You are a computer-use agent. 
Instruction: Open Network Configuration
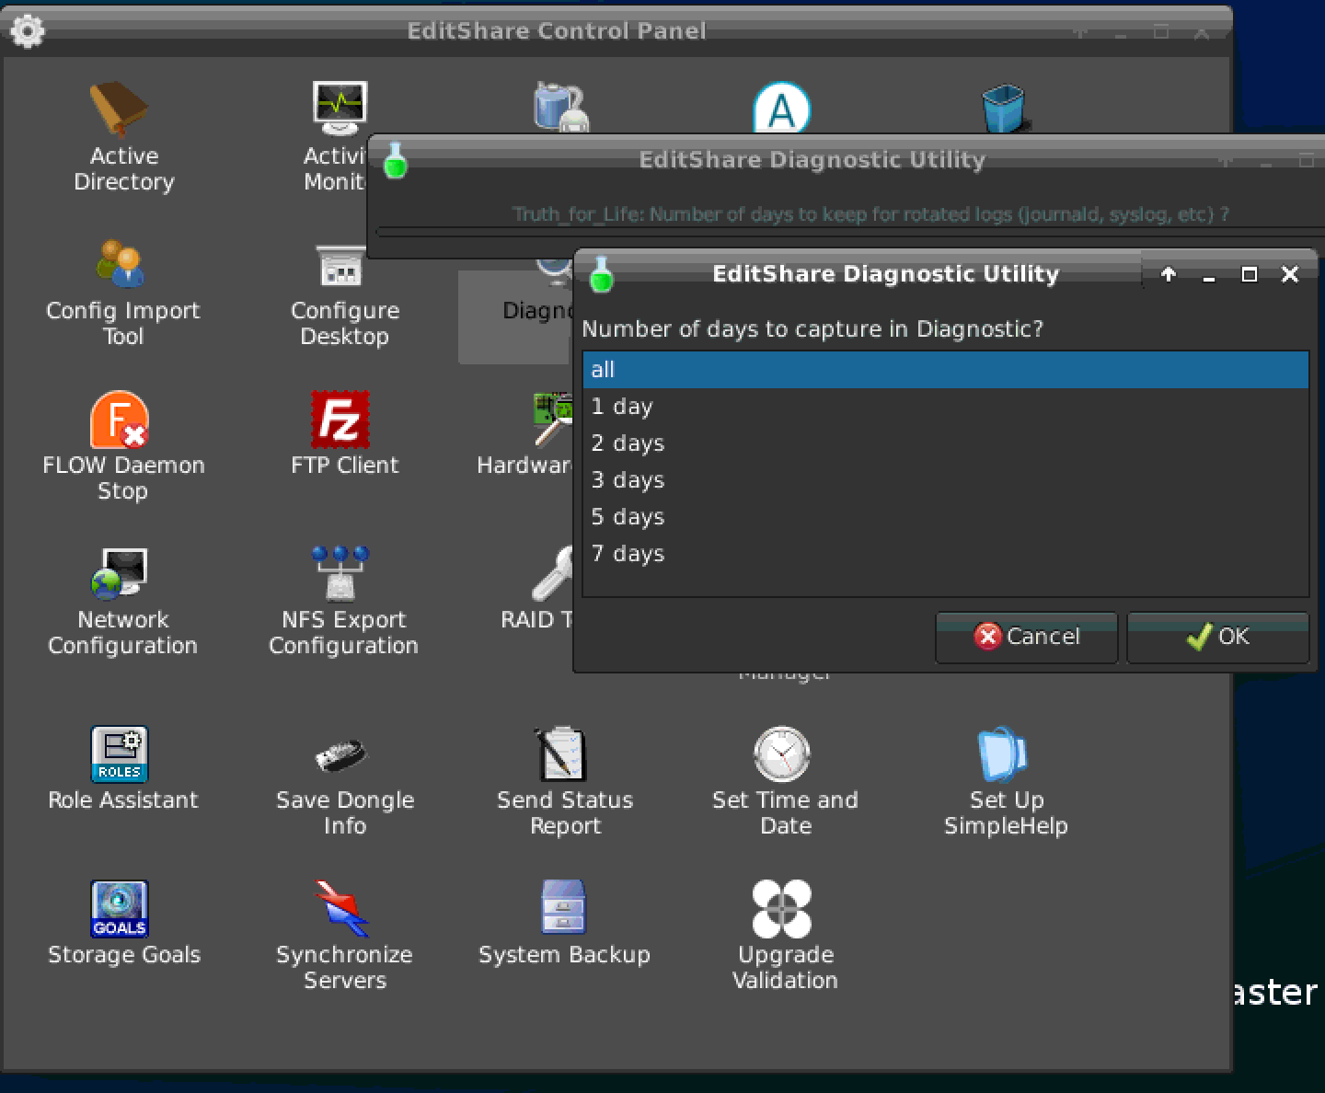[x=122, y=601]
